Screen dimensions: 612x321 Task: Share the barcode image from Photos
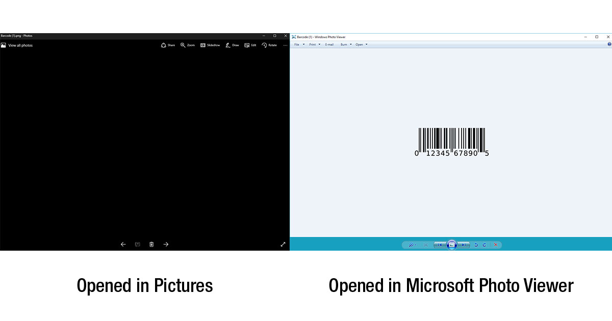point(167,45)
